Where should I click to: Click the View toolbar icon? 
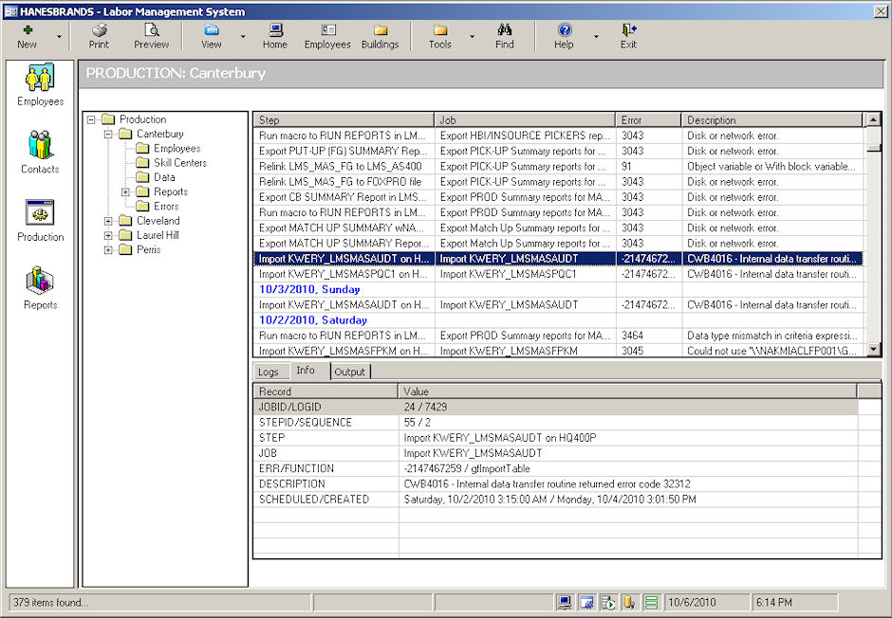tap(211, 36)
